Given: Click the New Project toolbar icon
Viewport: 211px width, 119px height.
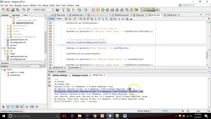Looking at the screenshot, I should [x=8, y=10].
